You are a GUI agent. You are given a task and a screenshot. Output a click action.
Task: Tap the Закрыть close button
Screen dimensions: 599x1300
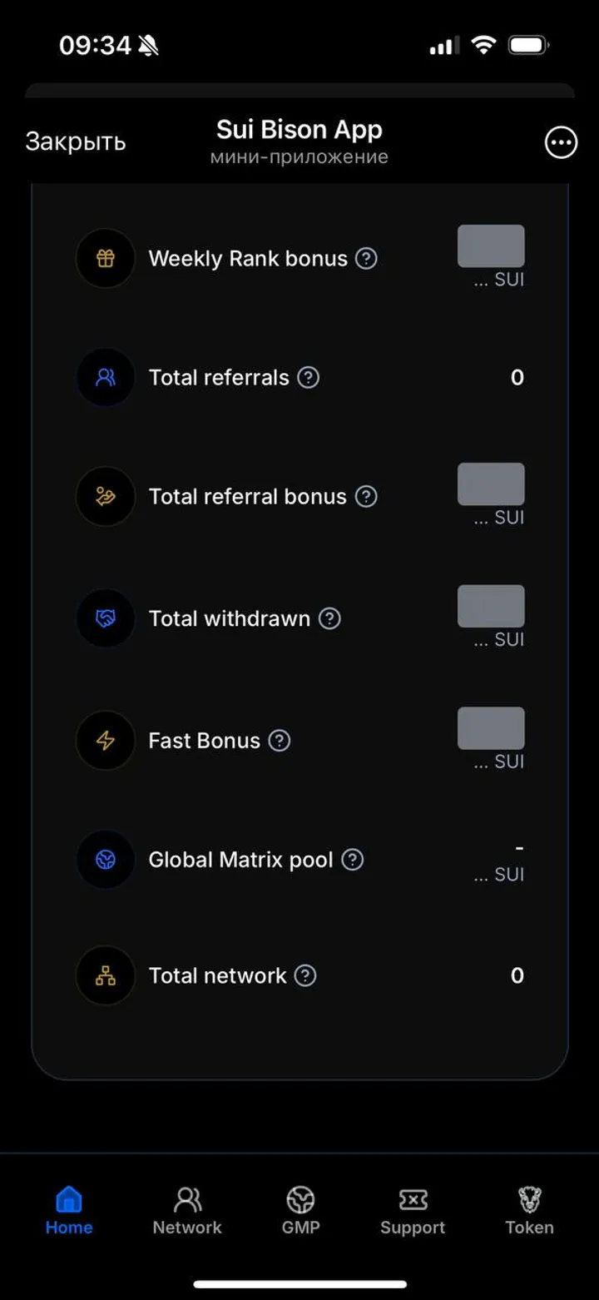pos(76,141)
